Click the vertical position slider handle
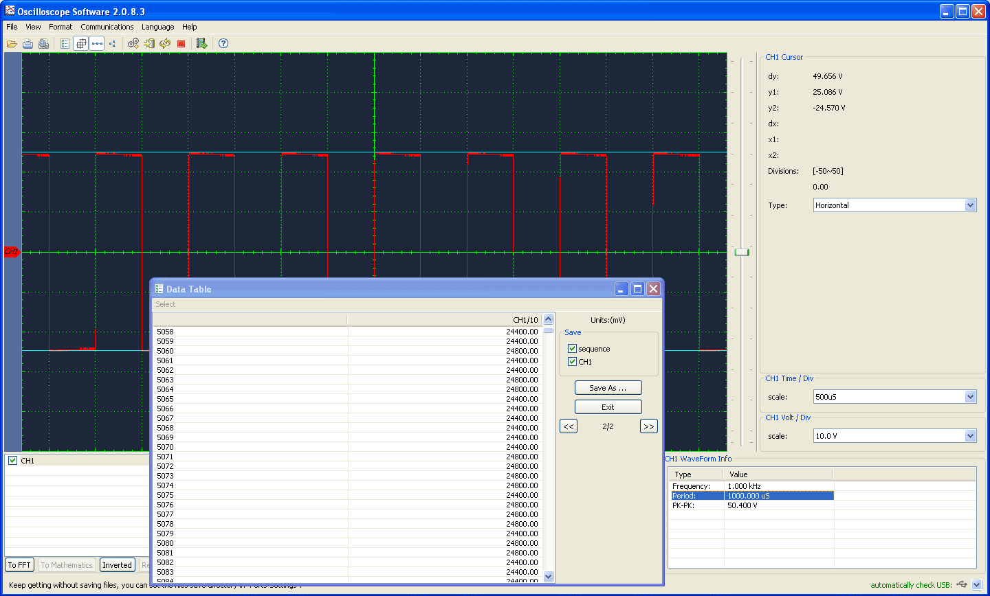The width and height of the screenshot is (990, 596). click(x=741, y=252)
